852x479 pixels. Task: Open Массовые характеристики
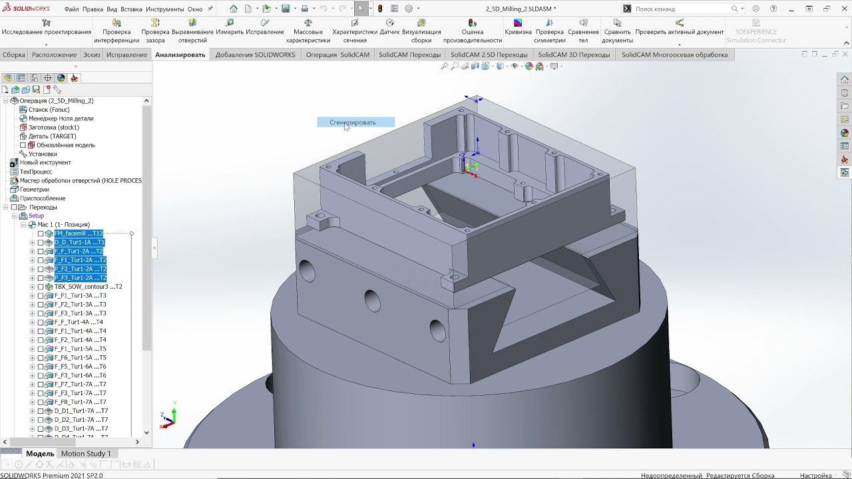click(x=308, y=31)
